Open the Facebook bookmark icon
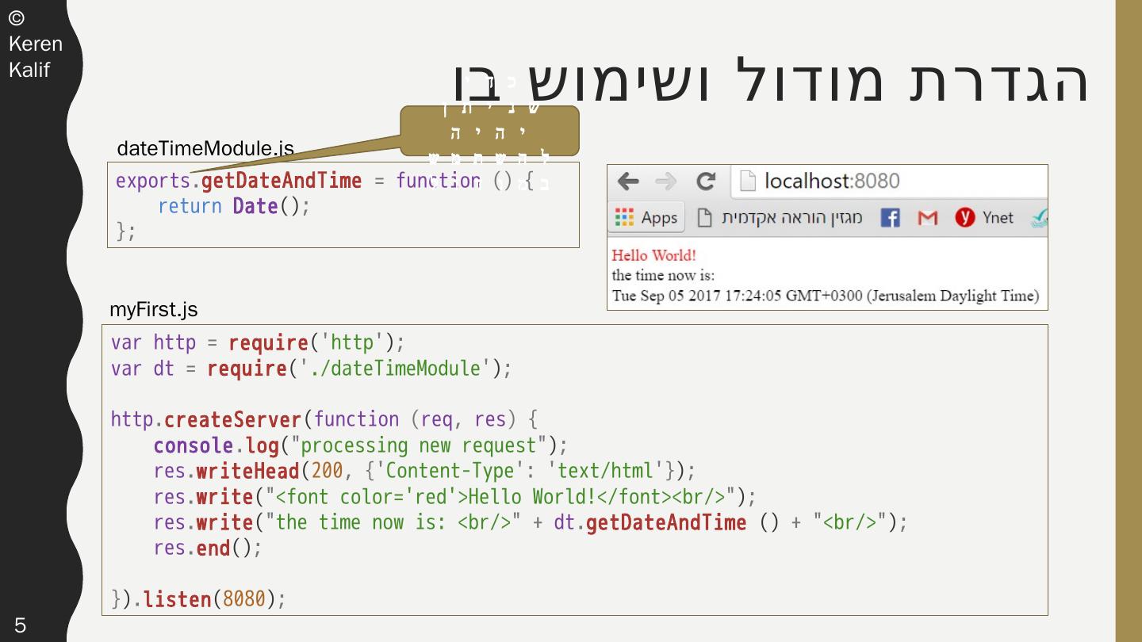Image resolution: width=1142 pixels, height=642 pixels. pyautogui.click(x=891, y=217)
